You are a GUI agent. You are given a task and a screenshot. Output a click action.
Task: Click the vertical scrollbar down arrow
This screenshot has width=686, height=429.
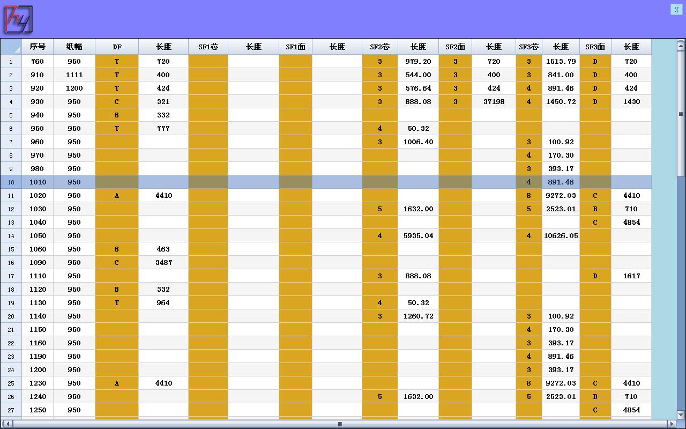click(681, 415)
